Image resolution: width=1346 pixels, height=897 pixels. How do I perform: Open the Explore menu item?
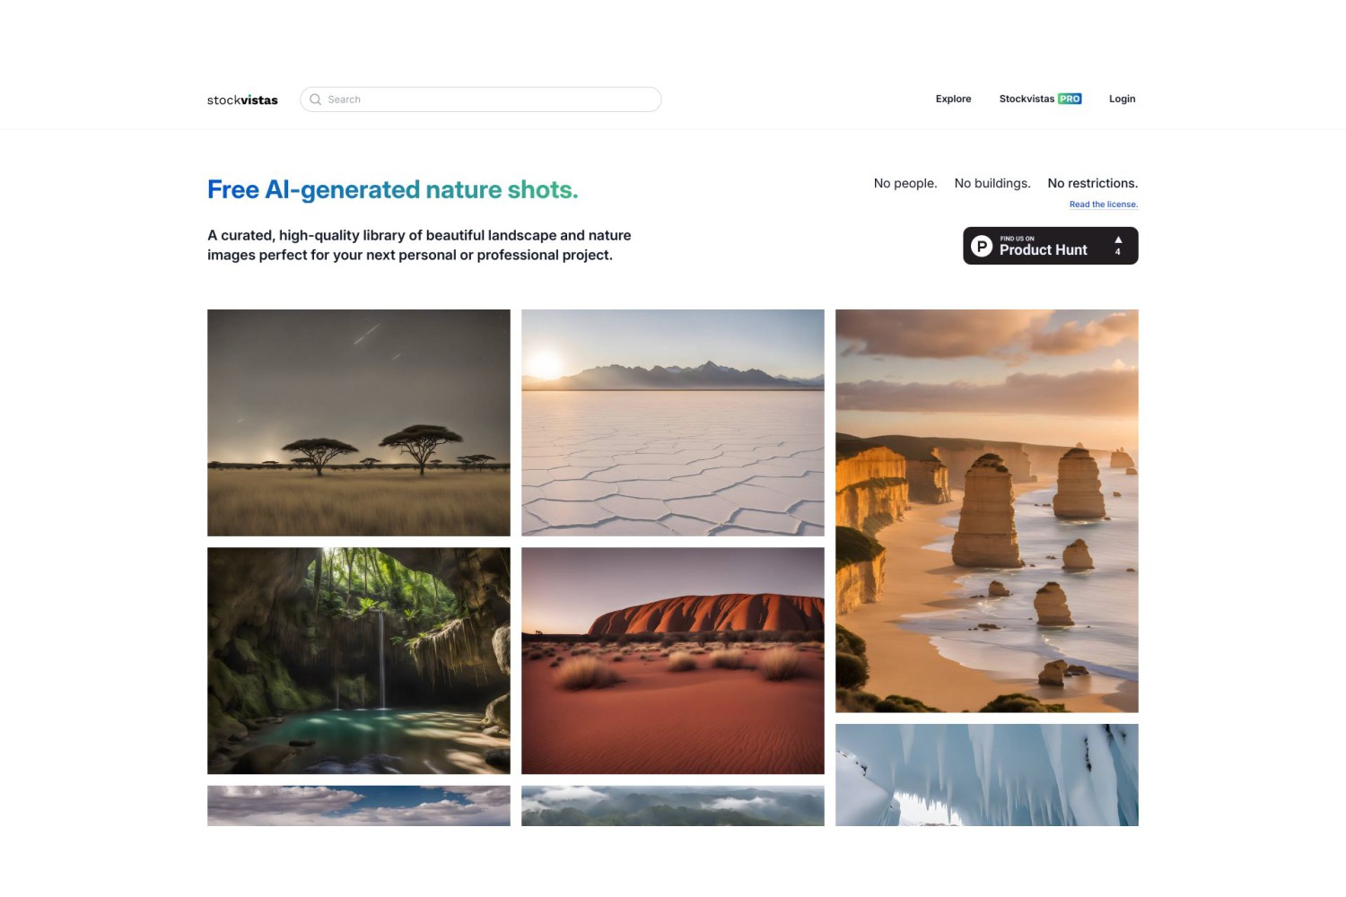[x=953, y=99]
